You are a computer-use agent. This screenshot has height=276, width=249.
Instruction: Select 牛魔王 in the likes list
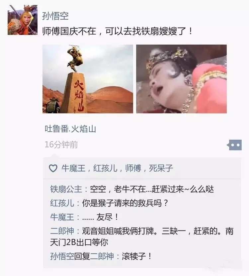tap(73, 168)
